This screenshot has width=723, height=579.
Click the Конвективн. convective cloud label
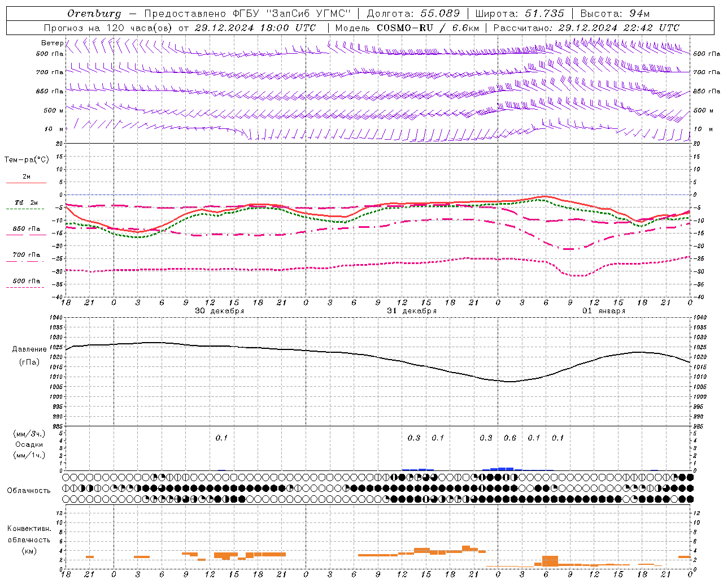point(29,529)
